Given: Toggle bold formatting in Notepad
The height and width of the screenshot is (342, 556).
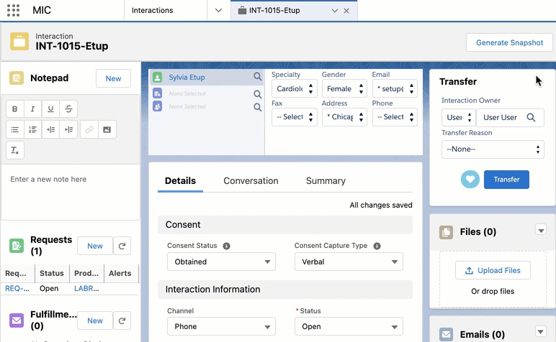Looking at the screenshot, I should tap(15, 109).
